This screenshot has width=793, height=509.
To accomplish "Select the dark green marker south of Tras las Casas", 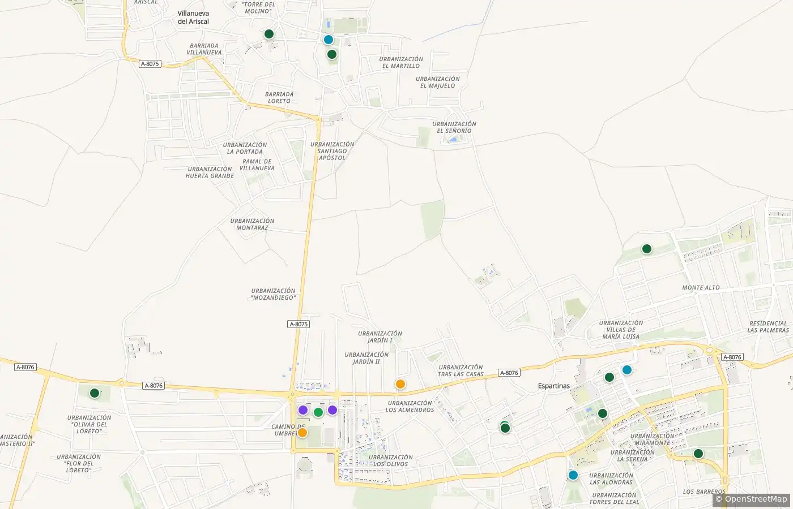I will click(505, 428).
